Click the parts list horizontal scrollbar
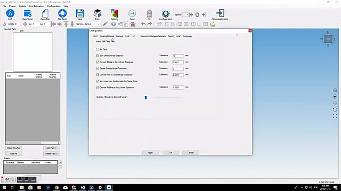 click(33, 143)
